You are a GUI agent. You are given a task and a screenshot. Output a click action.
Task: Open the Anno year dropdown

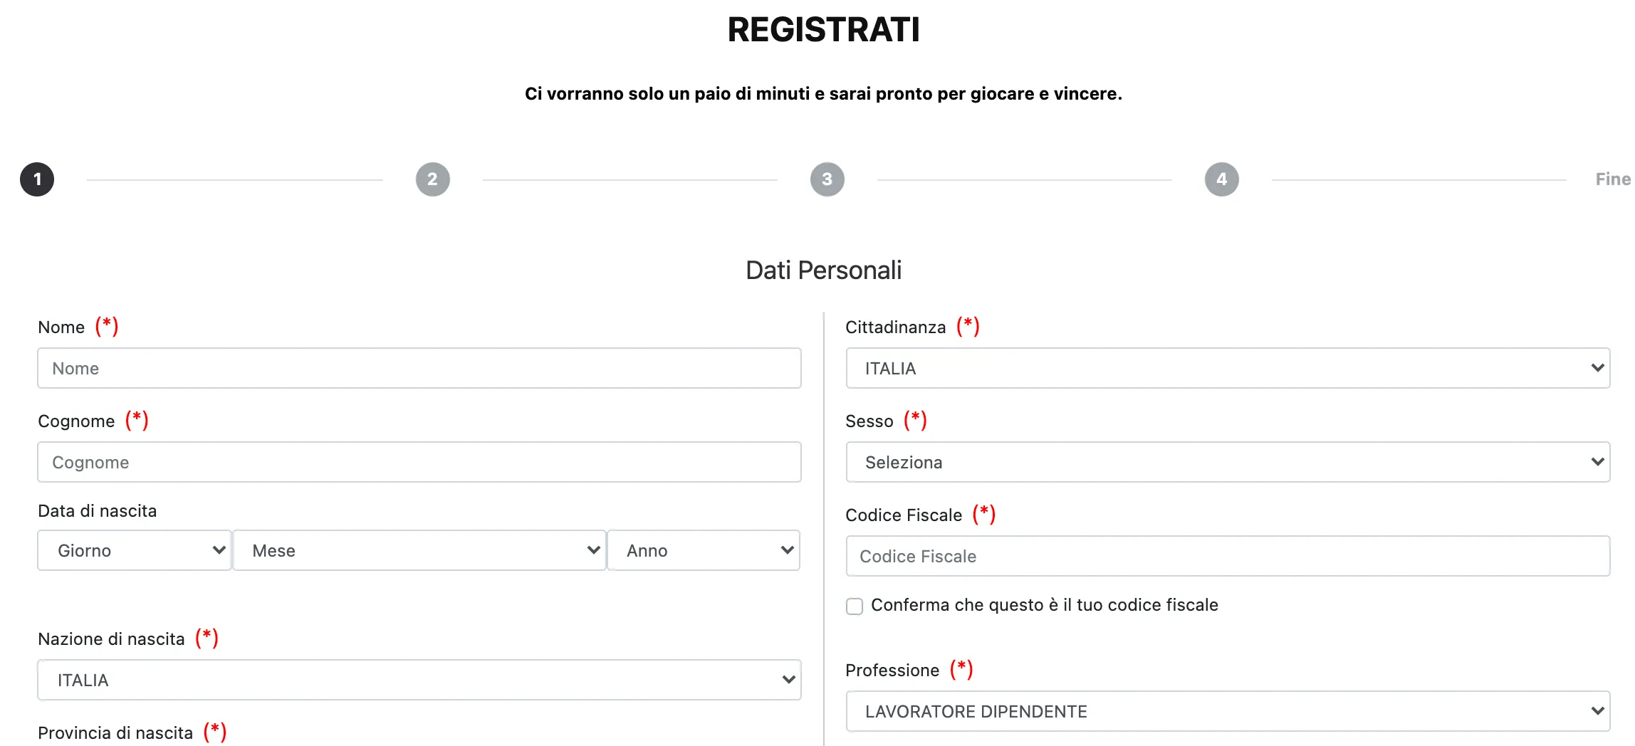click(704, 550)
